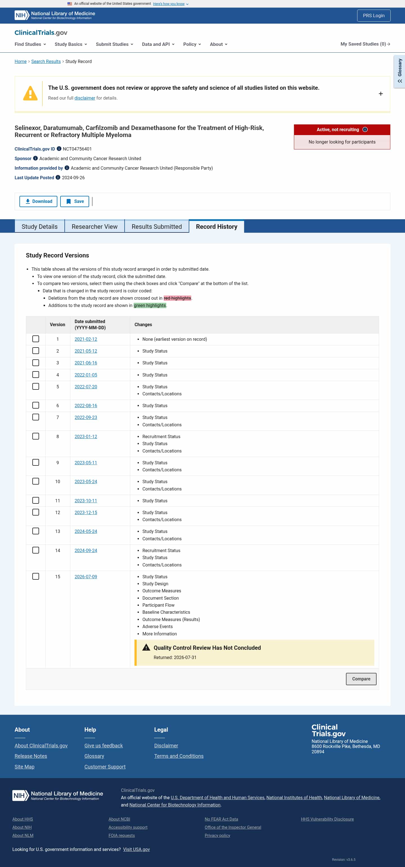Click the Privacy policy footer link
Screen dimensions: 405x867
pos(217,835)
